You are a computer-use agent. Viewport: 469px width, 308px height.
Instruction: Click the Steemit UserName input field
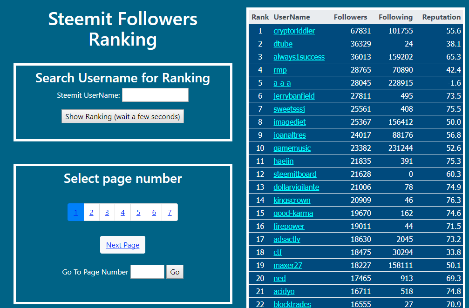[x=155, y=95]
